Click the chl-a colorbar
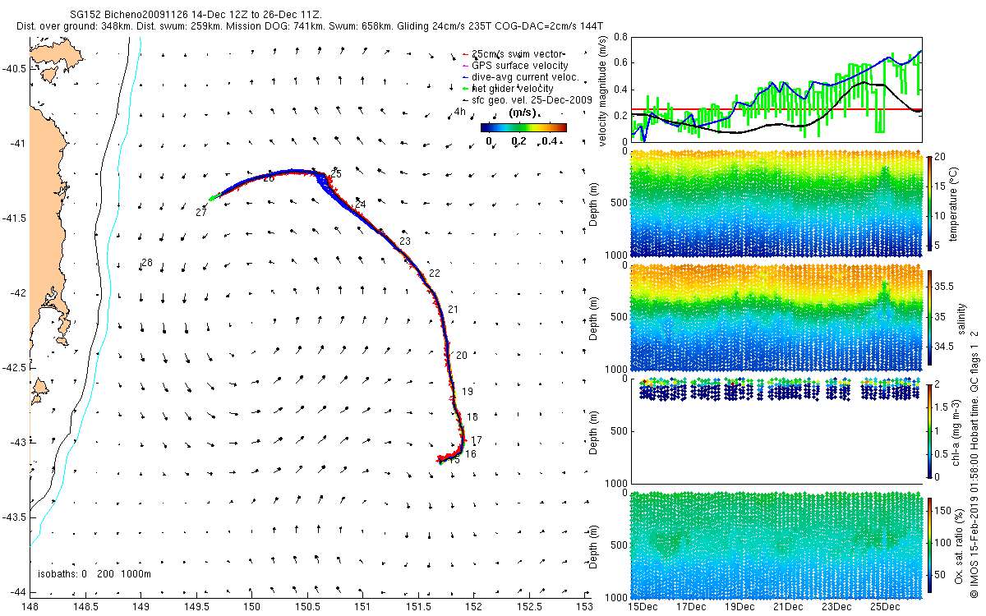 (929, 430)
